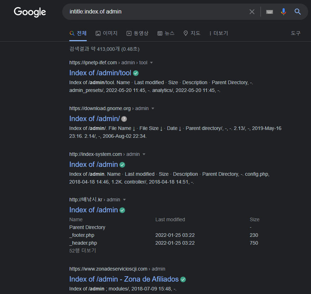Click _footer.php in the result table
Screen dimensions: 311x294
coord(82,235)
